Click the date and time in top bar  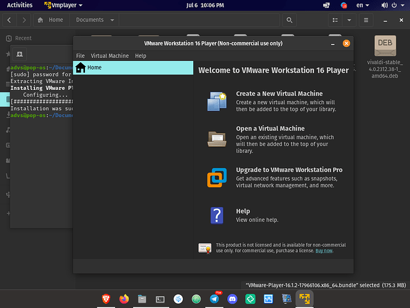(205, 5)
